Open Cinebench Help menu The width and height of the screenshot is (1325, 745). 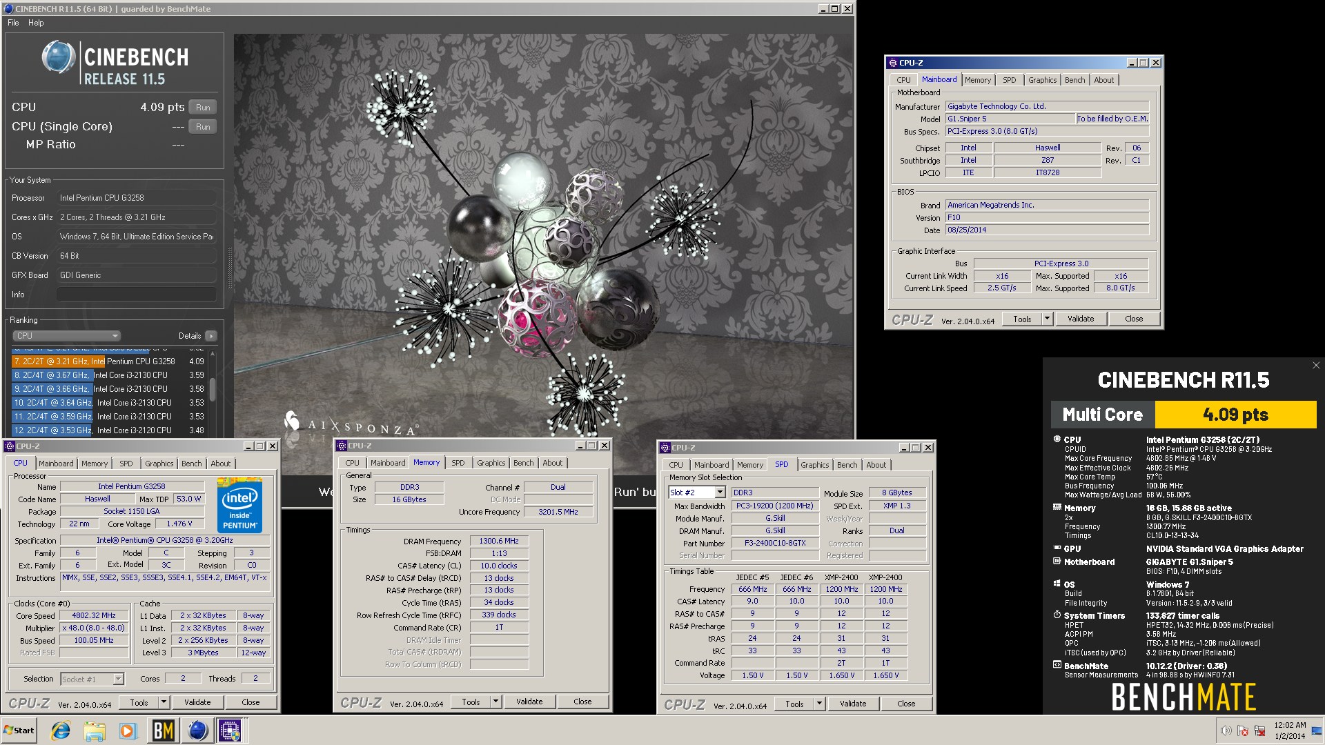click(36, 23)
